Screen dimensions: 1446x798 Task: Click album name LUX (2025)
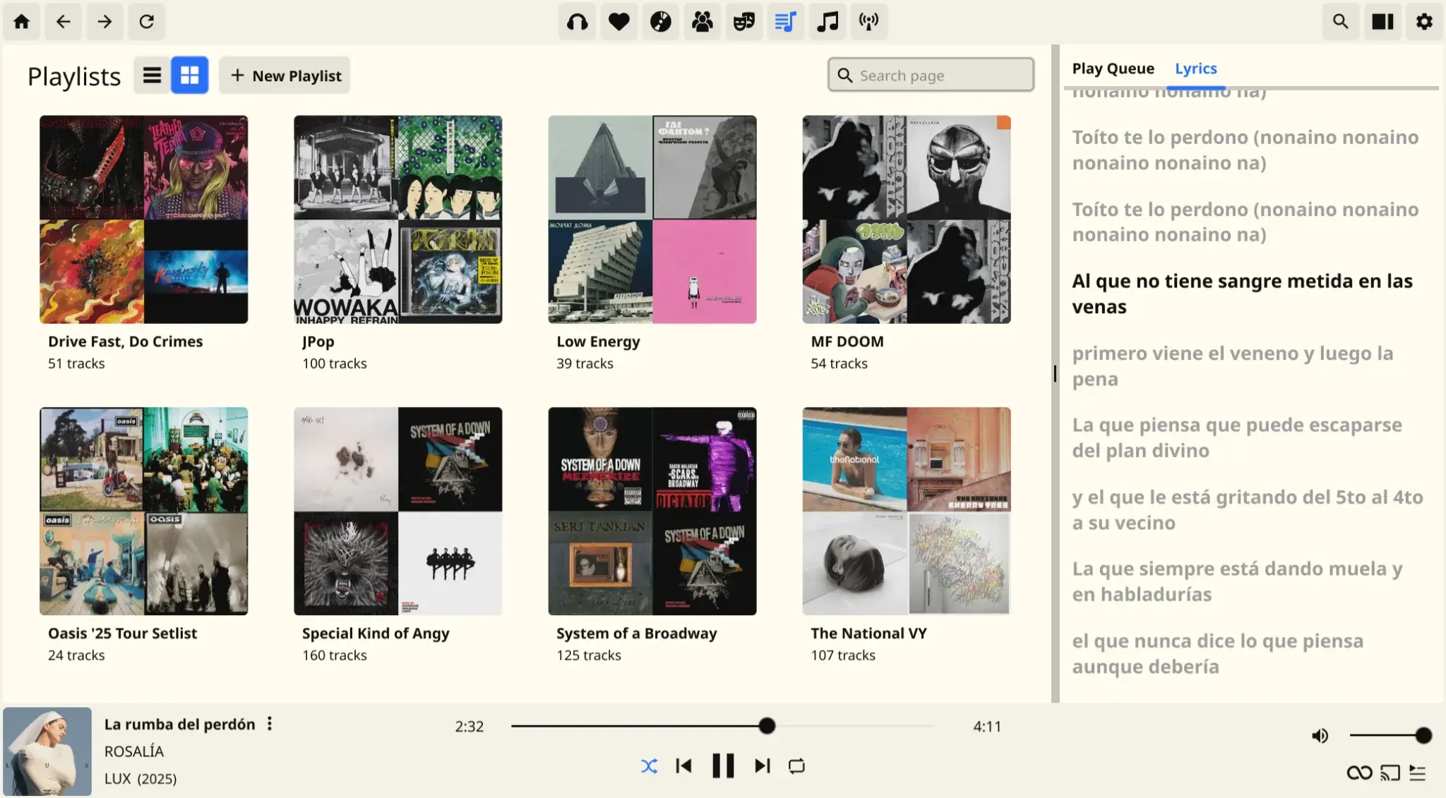[x=141, y=779]
